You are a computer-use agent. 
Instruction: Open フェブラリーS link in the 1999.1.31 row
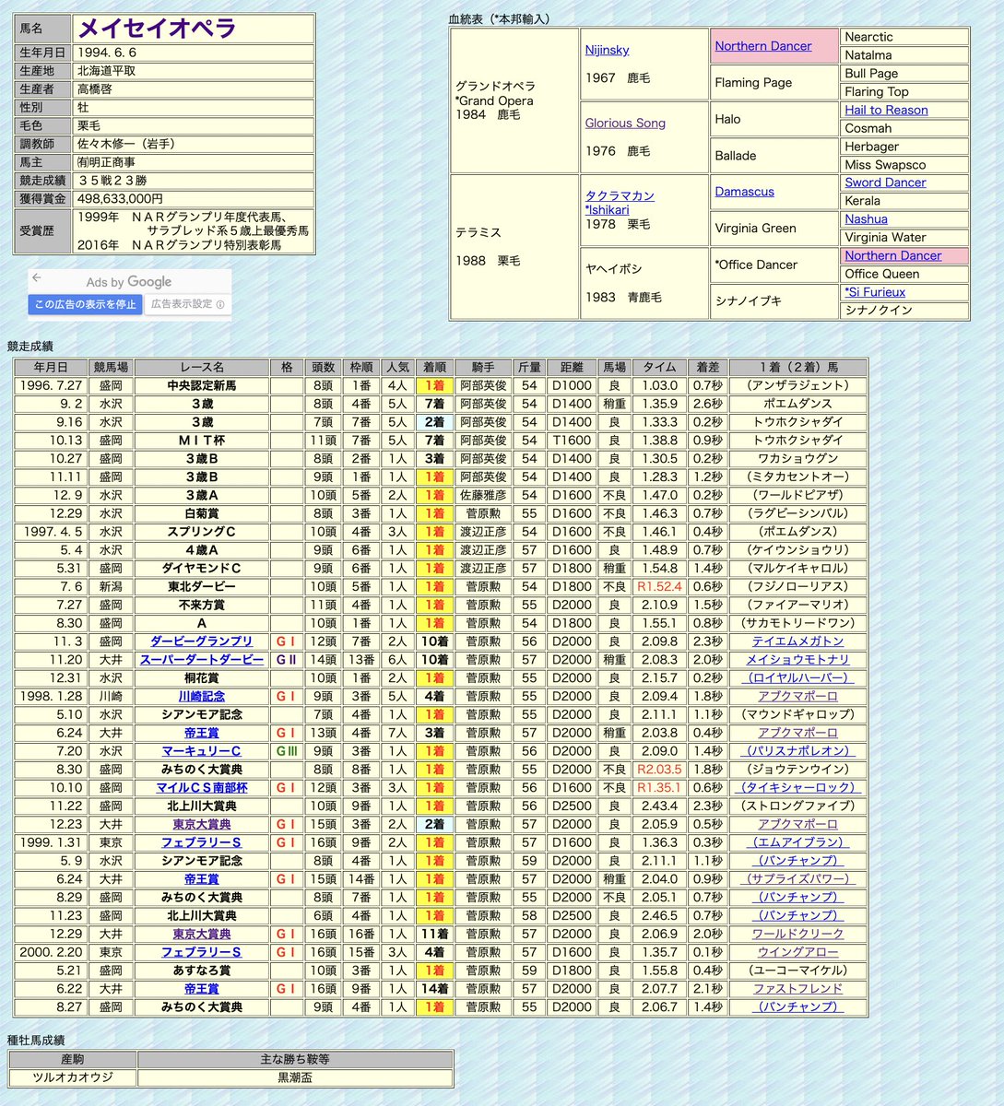pyautogui.click(x=201, y=842)
